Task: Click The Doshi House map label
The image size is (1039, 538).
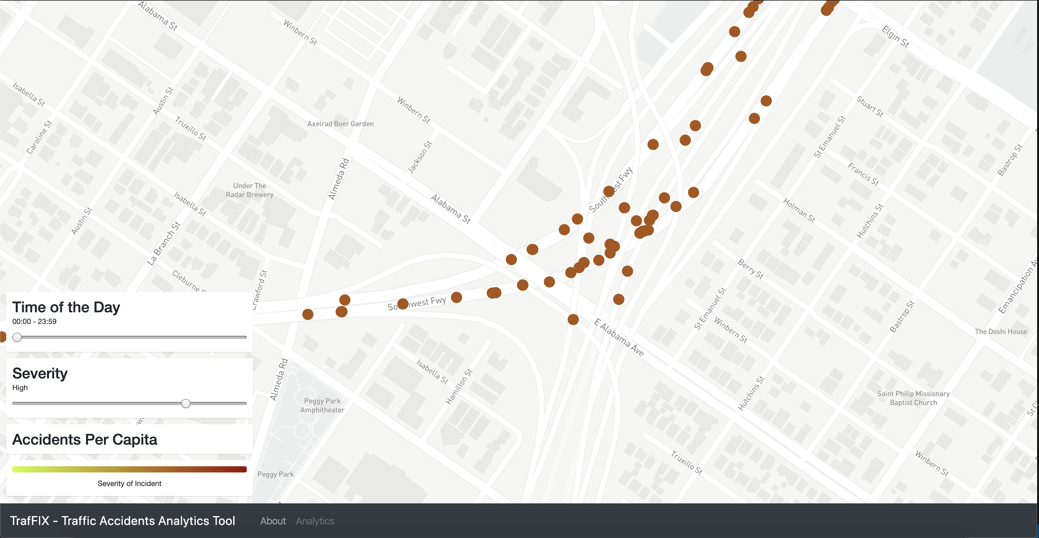Action: (x=1001, y=331)
